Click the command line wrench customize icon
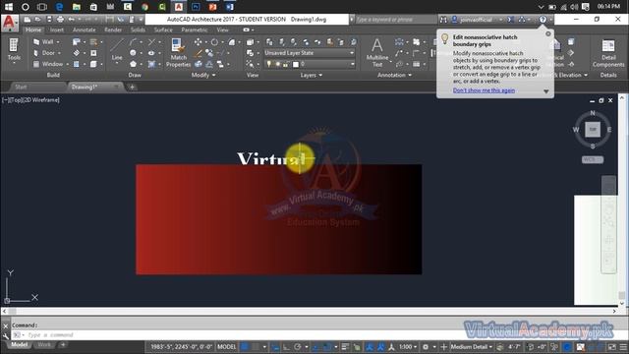This screenshot has height=354, width=629. point(5,335)
